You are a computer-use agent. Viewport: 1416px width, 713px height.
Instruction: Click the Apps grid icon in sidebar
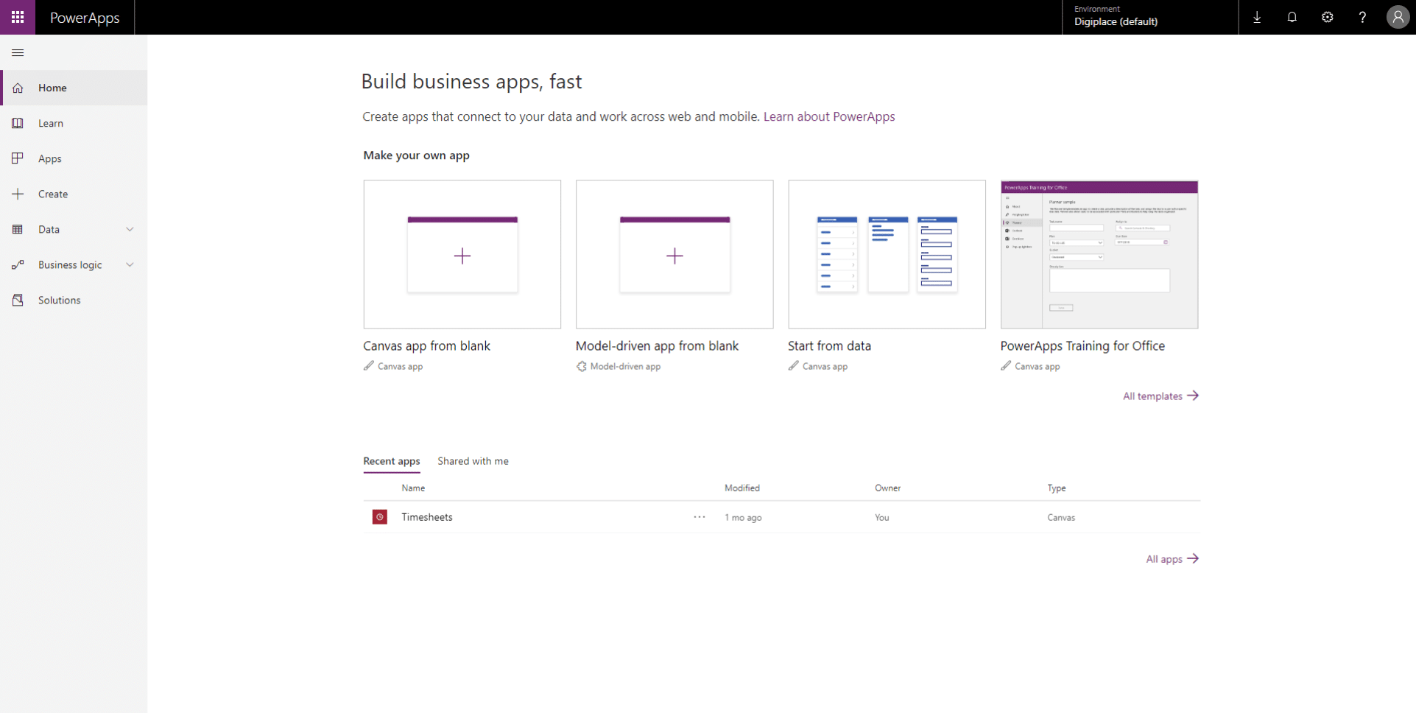point(18,158)
